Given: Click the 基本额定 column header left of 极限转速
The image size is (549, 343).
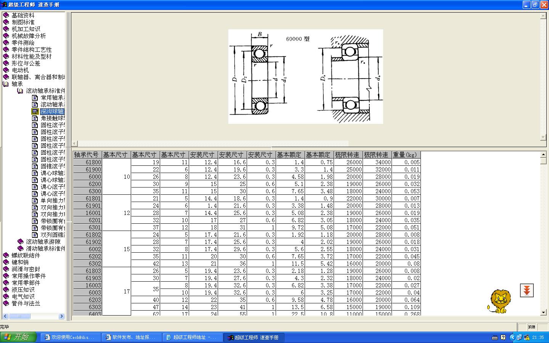Looking at the screenshot, I should 319,155.
